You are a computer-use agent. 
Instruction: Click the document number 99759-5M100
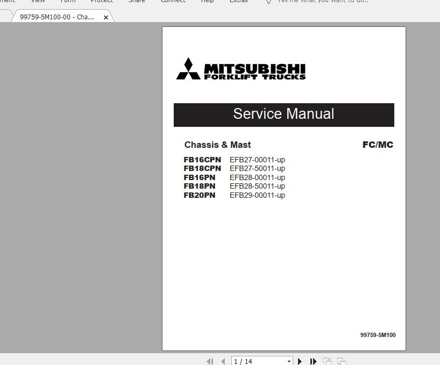pyautogui.click(x=378, y=335)
